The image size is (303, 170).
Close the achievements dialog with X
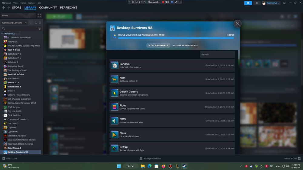238,24
